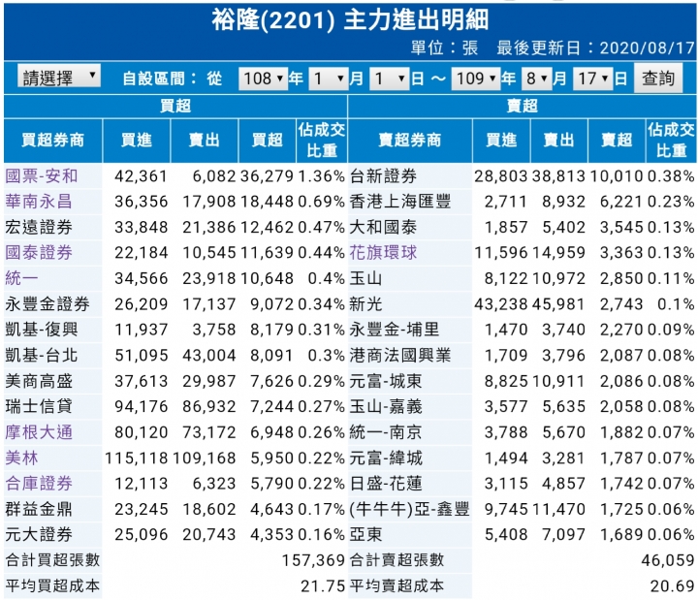Open the 請選擇 period dropdown
This screenshot has width=698, height=600.
click(59, 78)
